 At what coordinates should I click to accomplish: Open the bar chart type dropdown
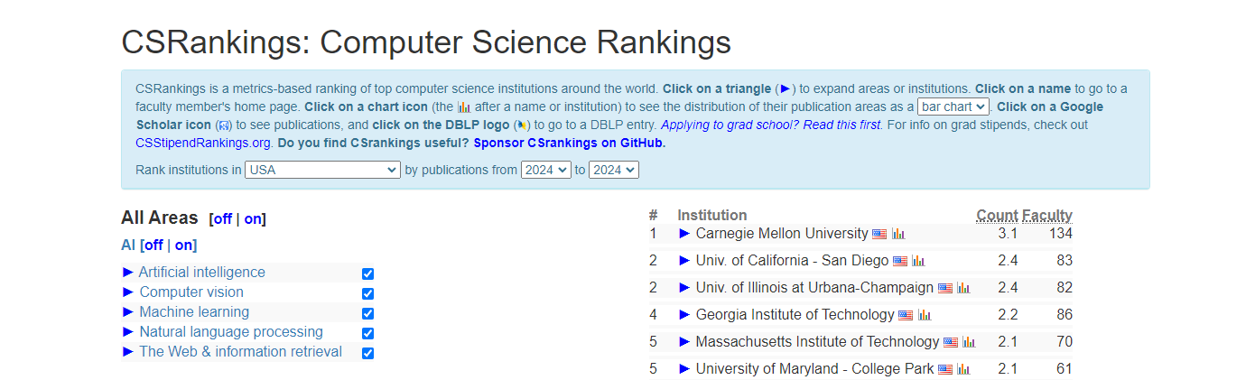point(953,107)
